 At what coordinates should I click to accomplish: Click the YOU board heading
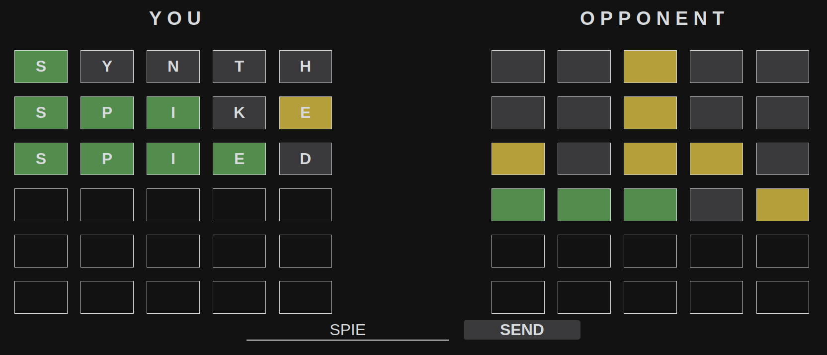[176, 18]
